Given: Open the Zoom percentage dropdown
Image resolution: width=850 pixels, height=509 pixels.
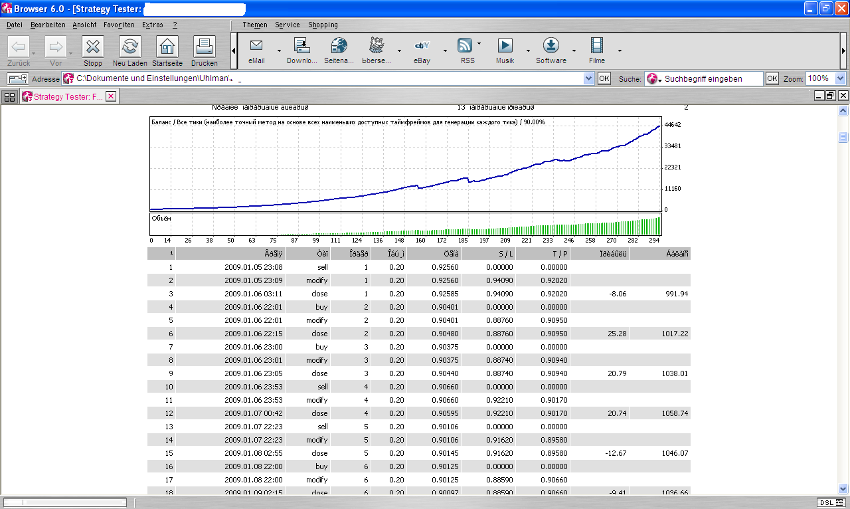Looking at the screenshot, I should tap(840, 78).
